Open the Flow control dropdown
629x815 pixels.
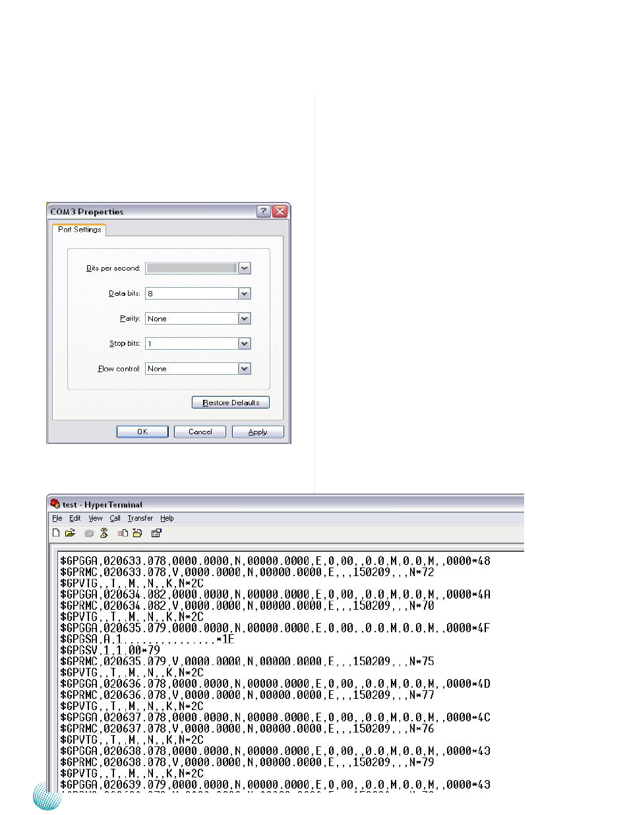click(245, 368)
